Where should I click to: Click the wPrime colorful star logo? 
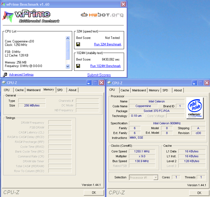[8, 17]
